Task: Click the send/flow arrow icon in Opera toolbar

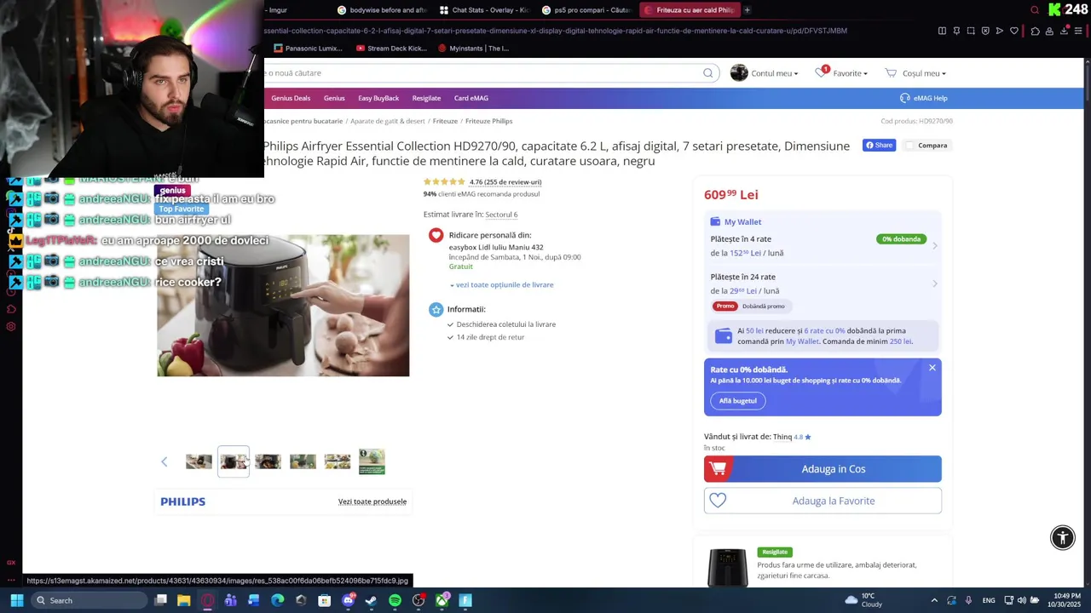Action: (x=1000, y=31)
